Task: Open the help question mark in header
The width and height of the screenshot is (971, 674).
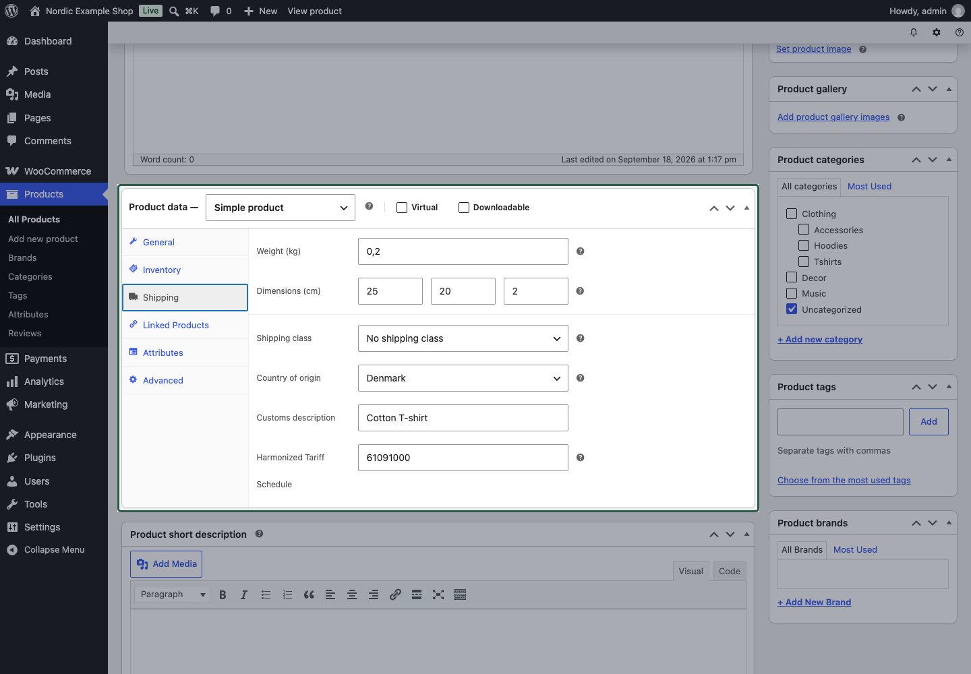Action: [x=960, y=32]
